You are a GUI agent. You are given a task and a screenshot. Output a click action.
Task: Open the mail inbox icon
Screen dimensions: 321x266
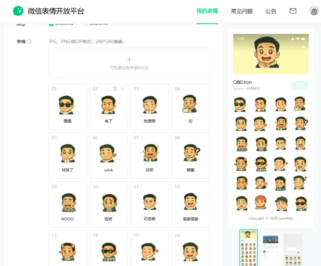pyautogui.click(x=293, y=11)
